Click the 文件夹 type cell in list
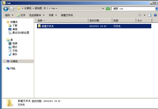The height and width of the screenshot is (109, 158). click(x=117, y=26)
